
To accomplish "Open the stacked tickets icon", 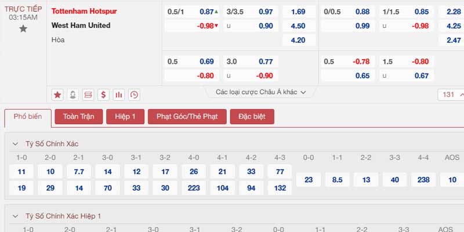I will coord(88,95).
